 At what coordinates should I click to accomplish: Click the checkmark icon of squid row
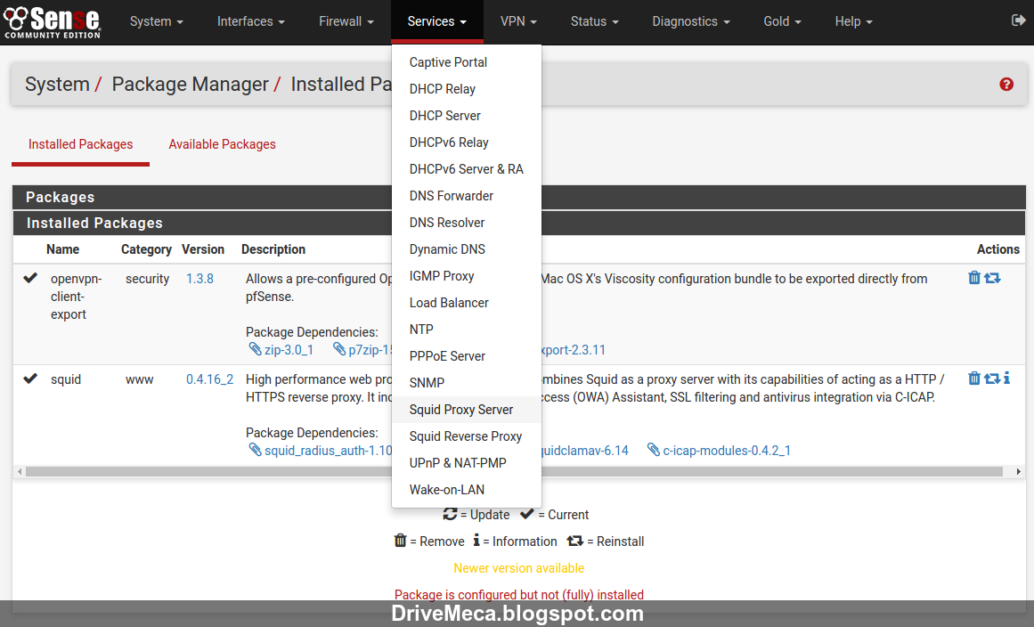tap(30, 379)
